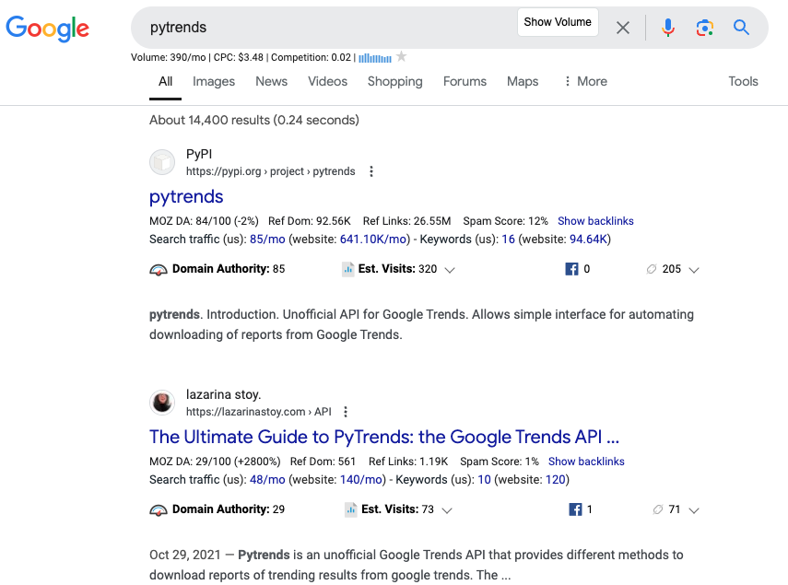Click the https://lazarinastoy.com › API breadcrumb
This screenshot has width=788, height=585.
coord(259,412)
